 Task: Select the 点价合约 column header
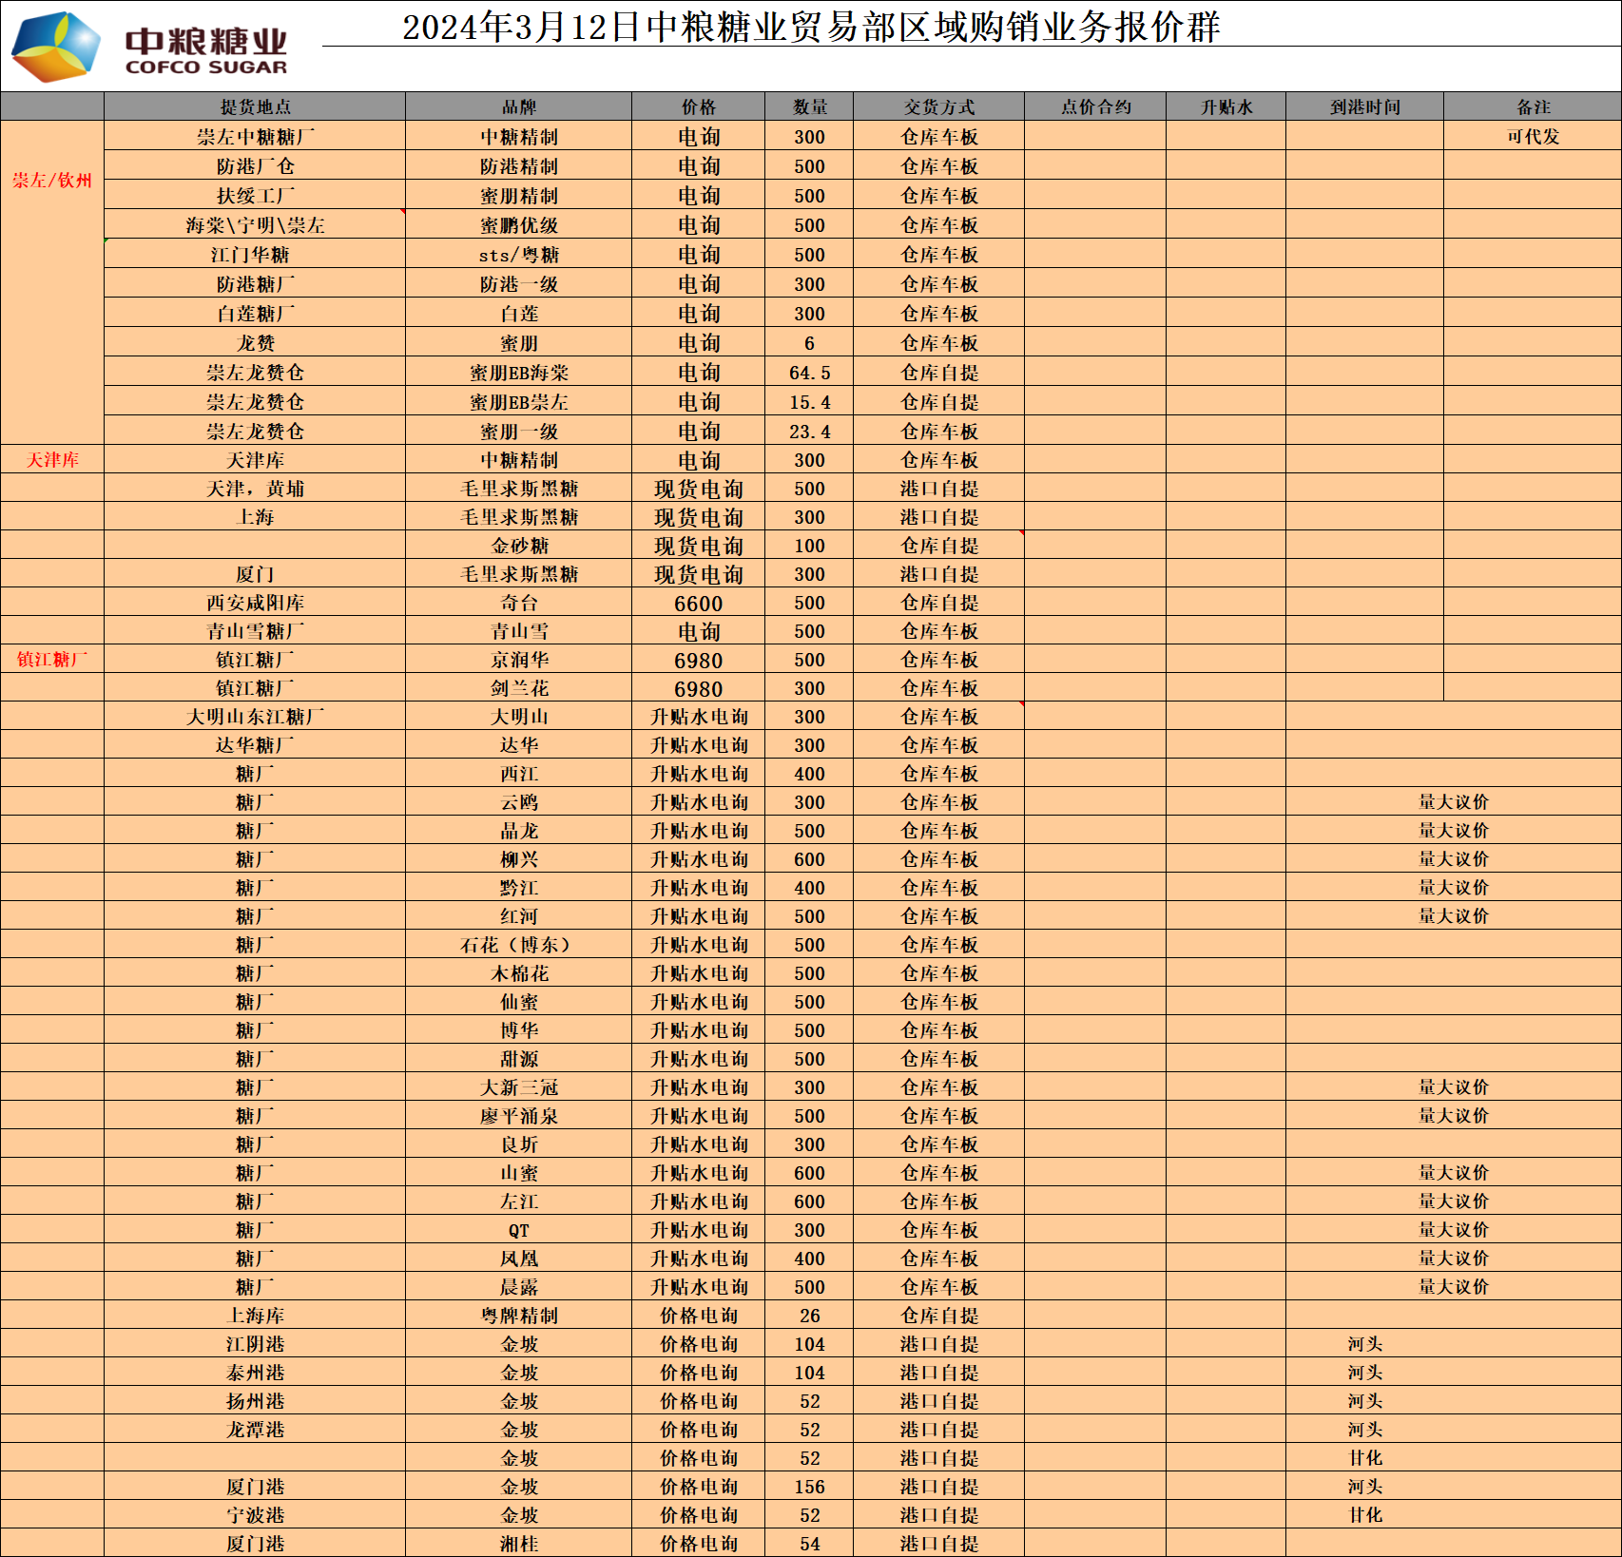click(1095, 107)
